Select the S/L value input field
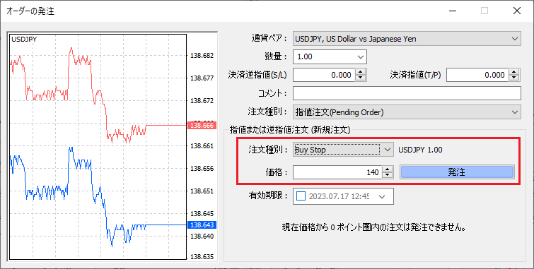 click(x=324, y=75)
